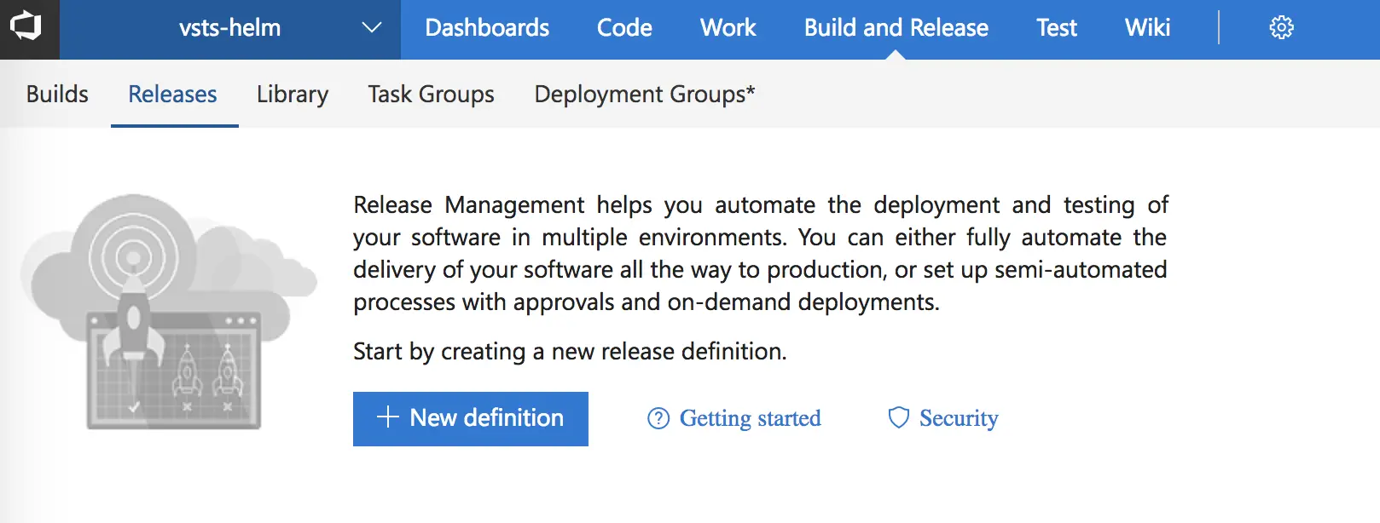The image size is (1380, 523).
Task: Open the Build and Release hub
Action: coord(896,28)
